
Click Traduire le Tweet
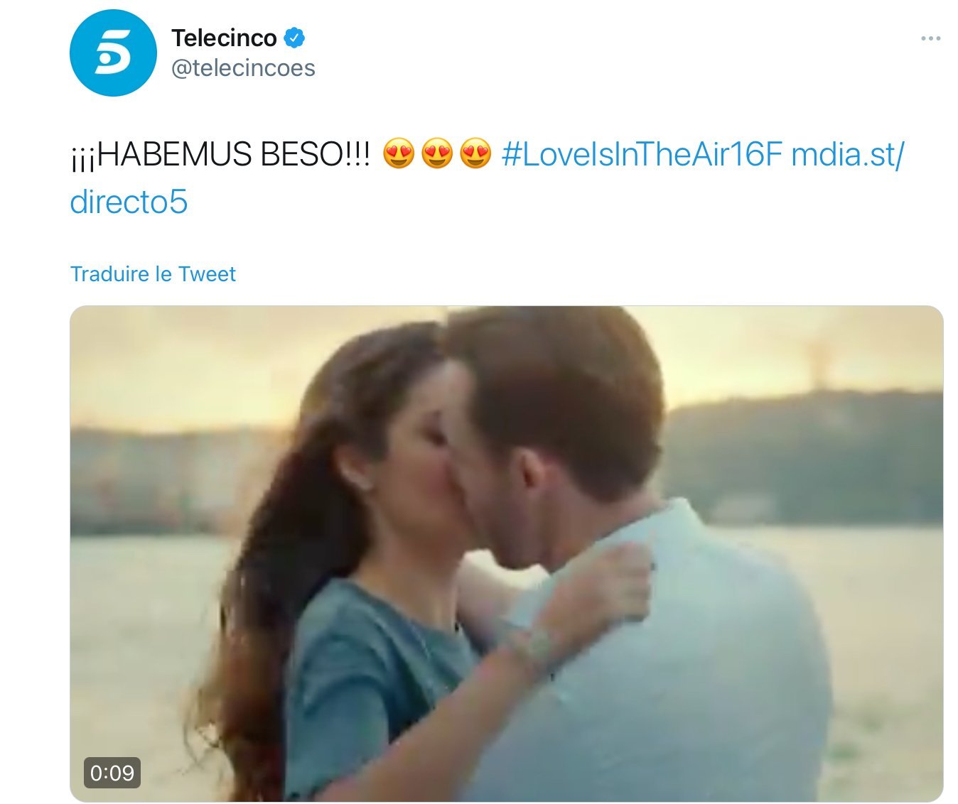[153, 274]
